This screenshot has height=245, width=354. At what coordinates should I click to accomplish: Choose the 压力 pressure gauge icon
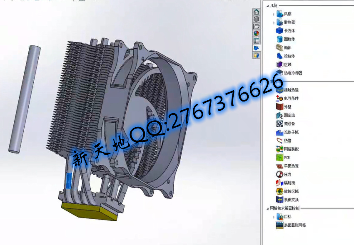(279, 174)
